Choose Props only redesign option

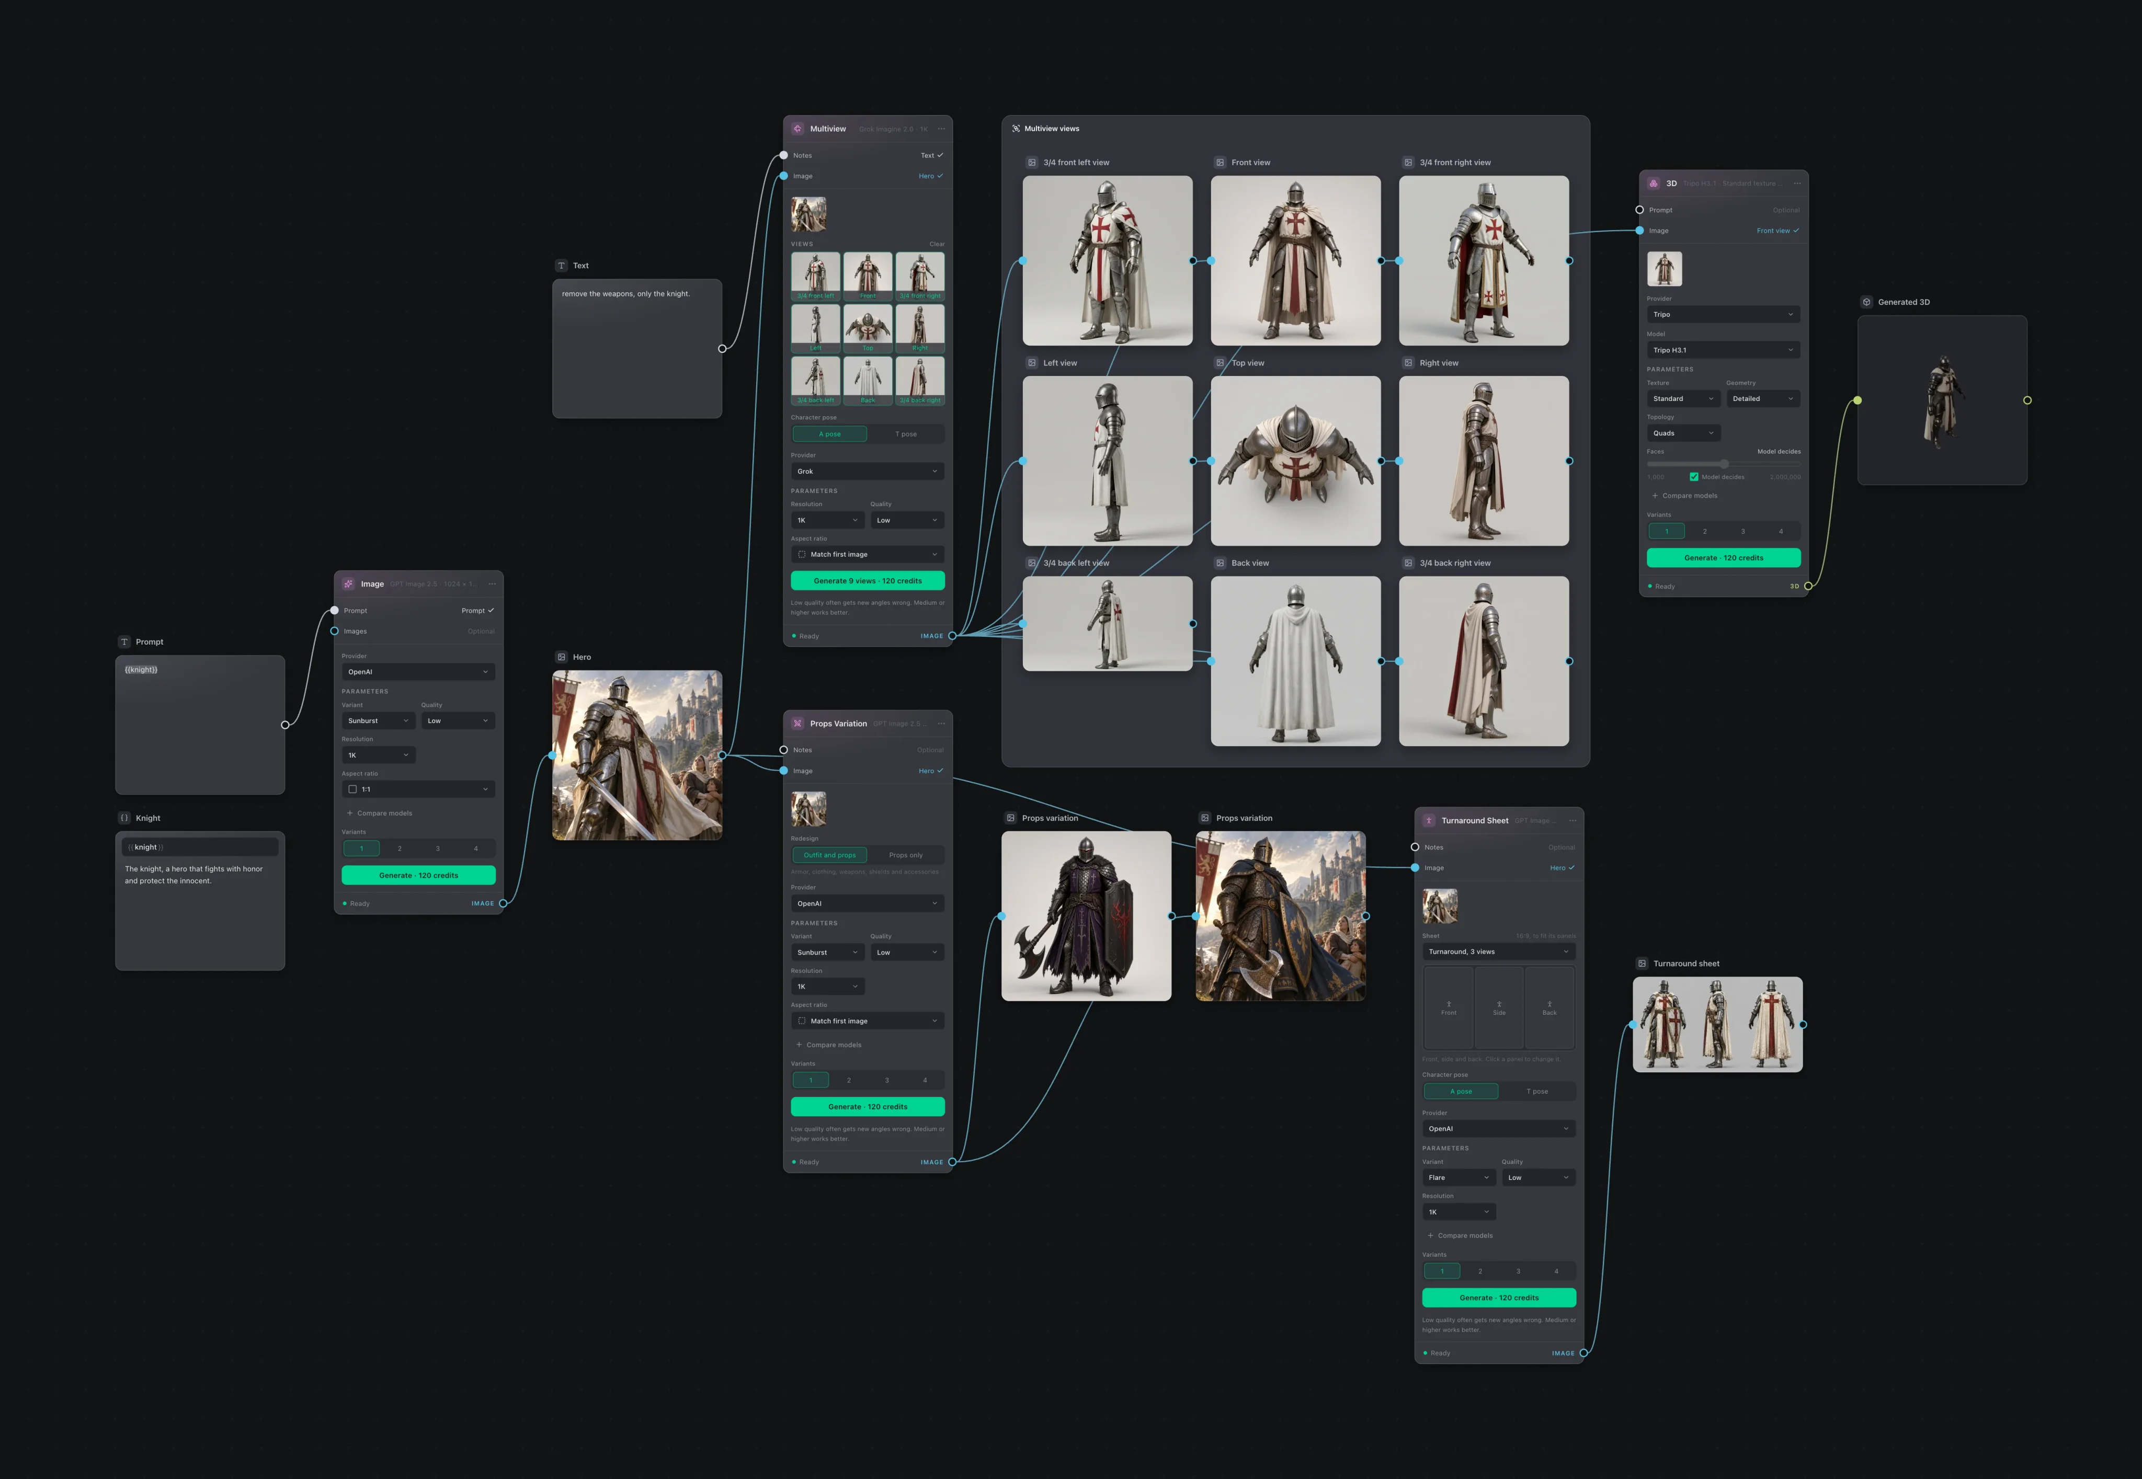906,855
